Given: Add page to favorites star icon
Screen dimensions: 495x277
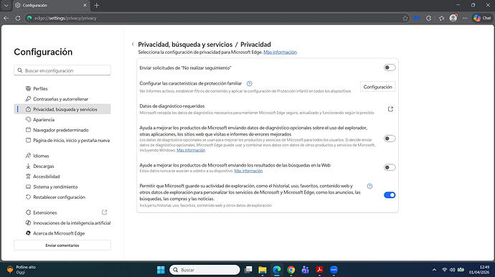Looking at the screenshot, I should [x=405, y=19].
